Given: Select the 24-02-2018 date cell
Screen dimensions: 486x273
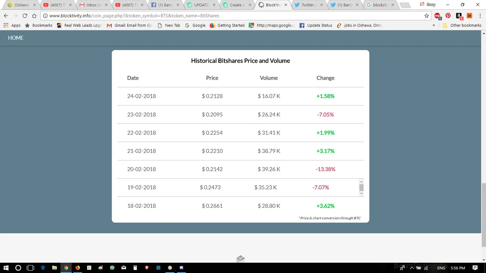Looking at the screenshot, I should (141, 96).
